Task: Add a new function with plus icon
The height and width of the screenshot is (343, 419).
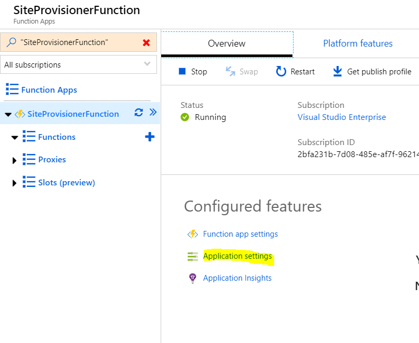Action: 150,137
